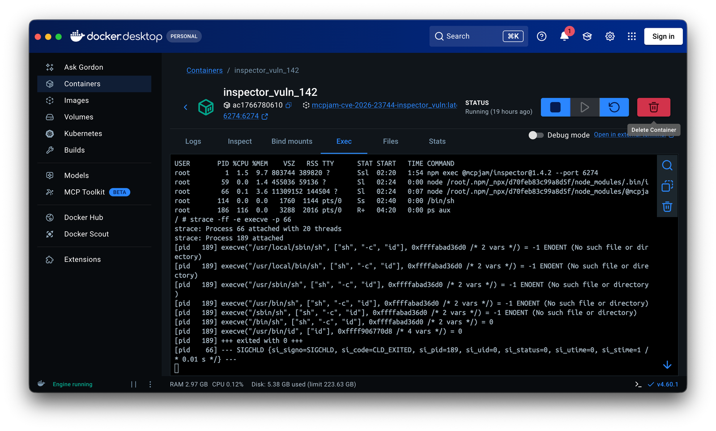Pause the Docker engine

(x=133, y=384)
